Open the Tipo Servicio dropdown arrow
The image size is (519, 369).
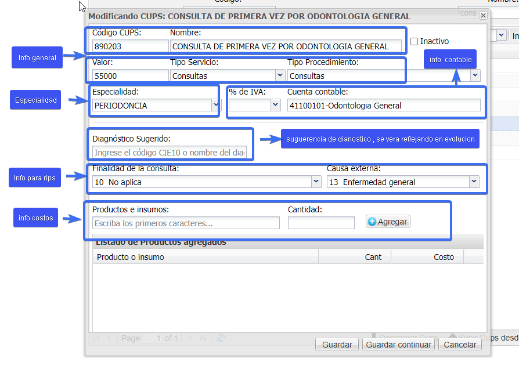click(280, 75)
